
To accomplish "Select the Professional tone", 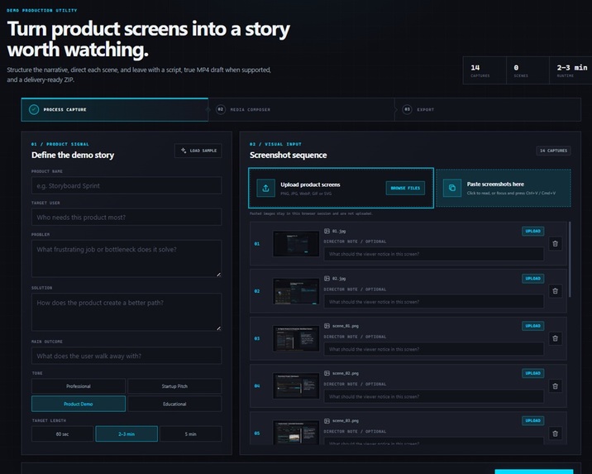I will pyautogui.click(x=79, y=386).
